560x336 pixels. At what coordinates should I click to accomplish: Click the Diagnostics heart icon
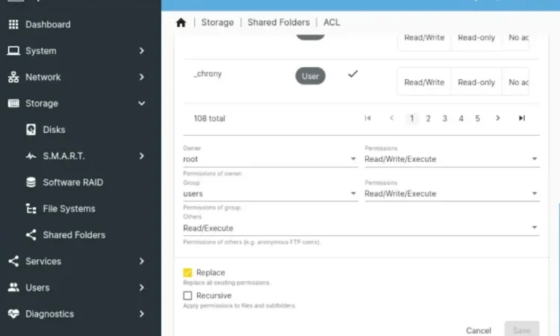click(13, 314)
